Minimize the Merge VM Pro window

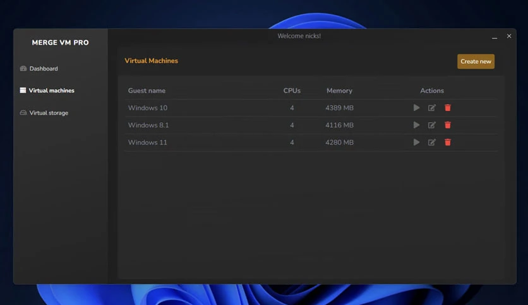495,37
